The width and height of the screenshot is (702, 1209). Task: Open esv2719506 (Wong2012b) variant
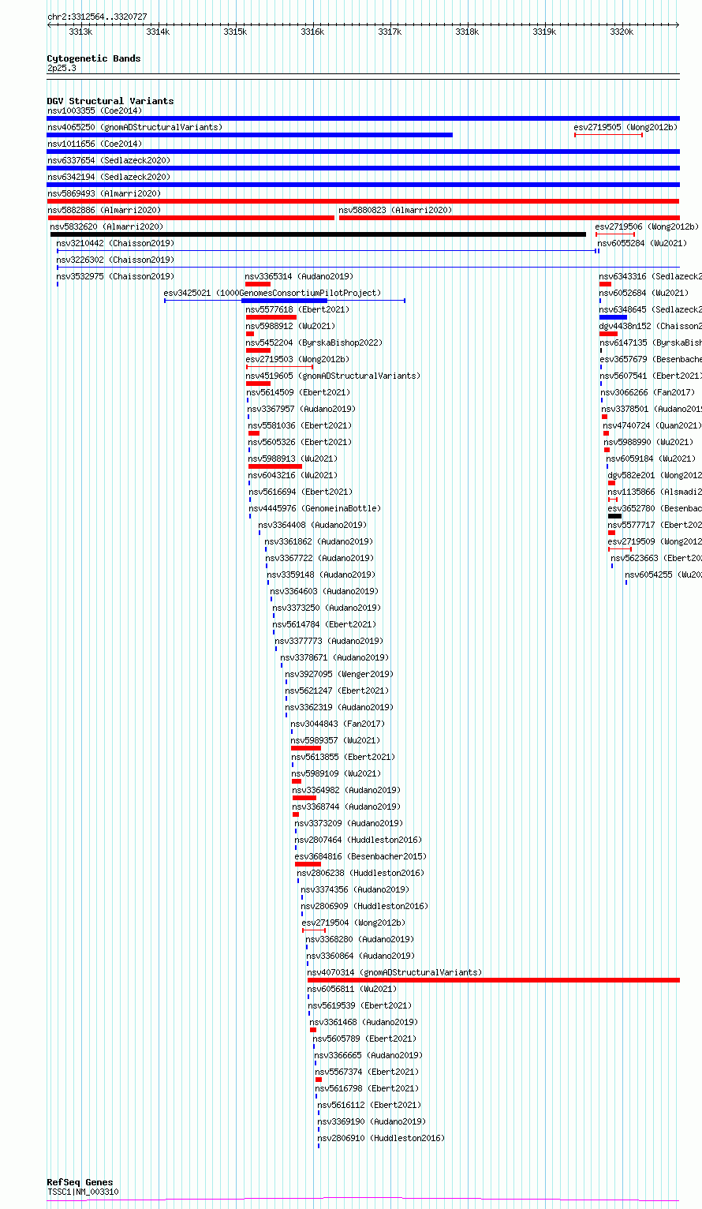tap(647, 226)
